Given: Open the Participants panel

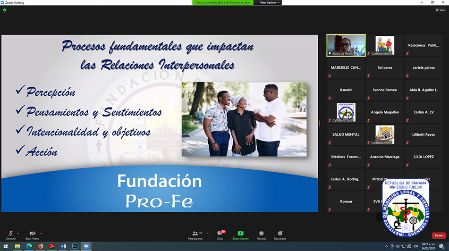Looking at the screenshot, I should tap(195, 235).
